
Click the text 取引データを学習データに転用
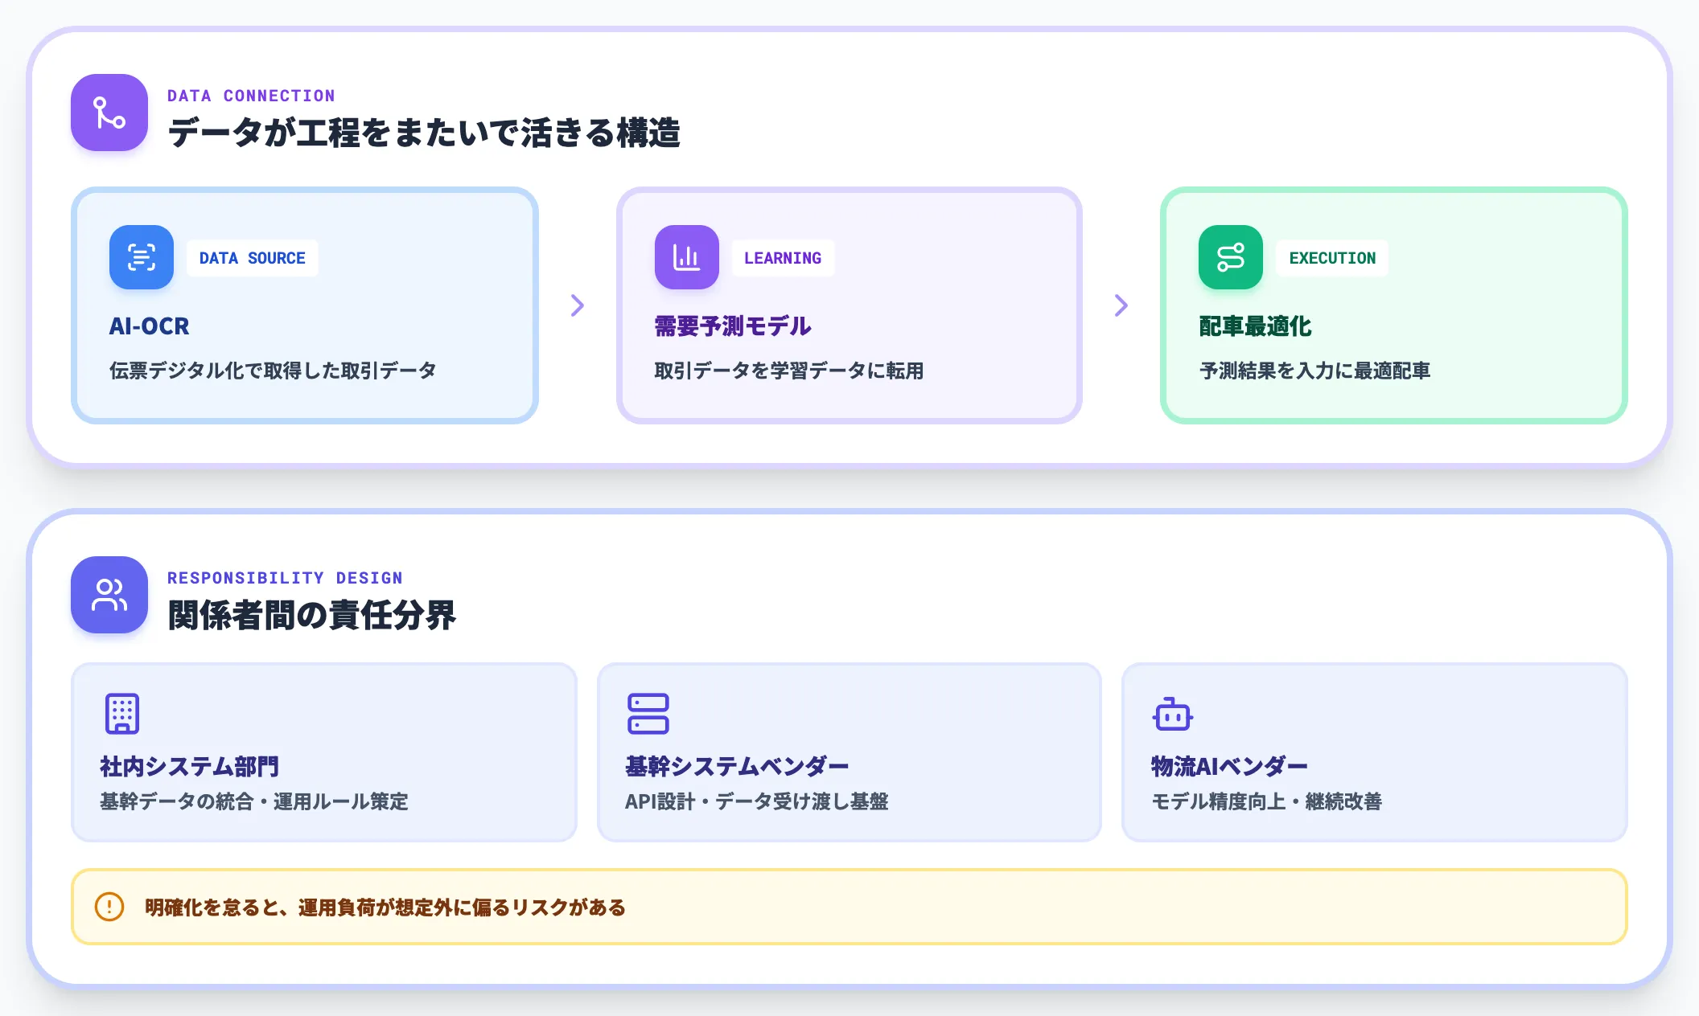(789, 371)
